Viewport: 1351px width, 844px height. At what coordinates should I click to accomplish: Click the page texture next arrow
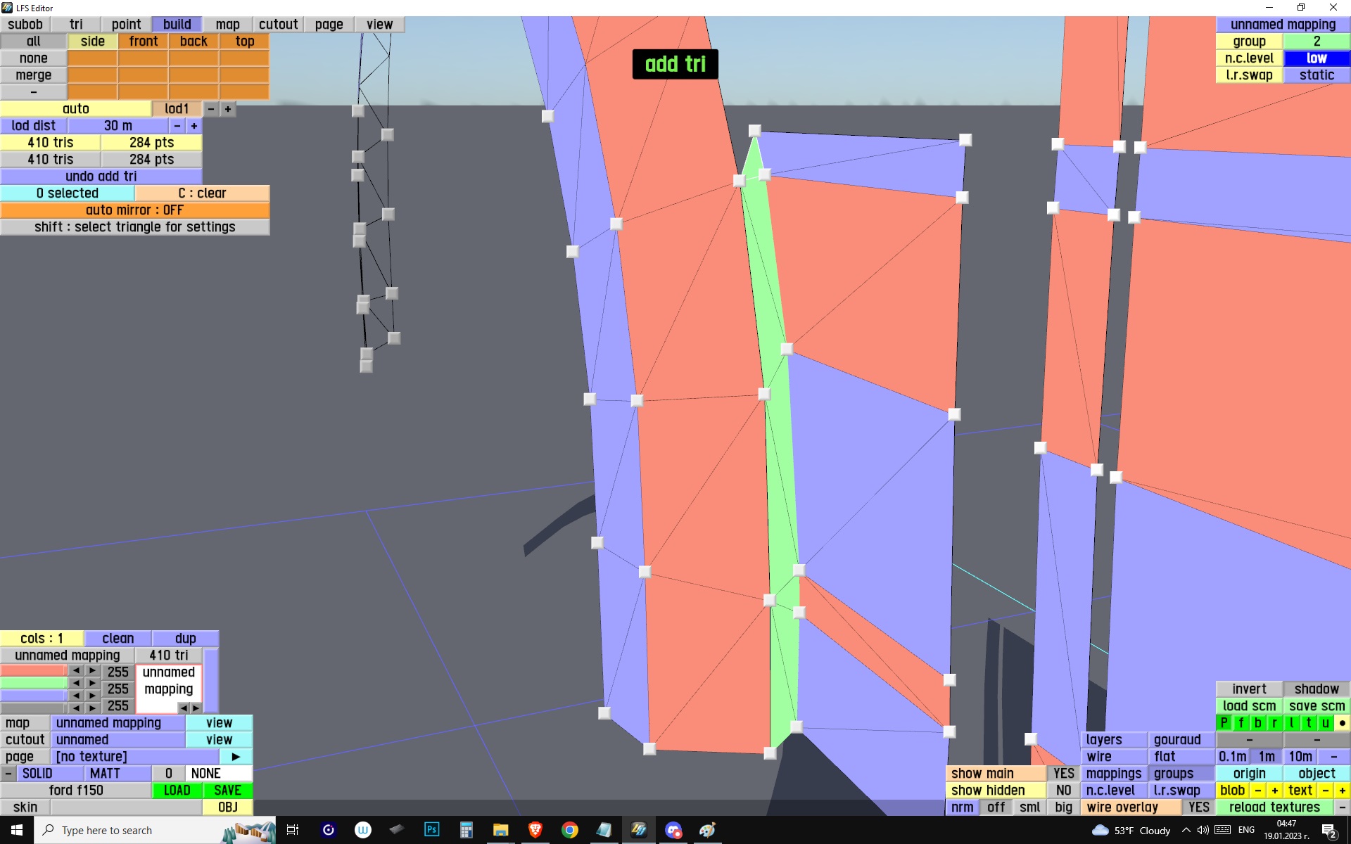236,757
